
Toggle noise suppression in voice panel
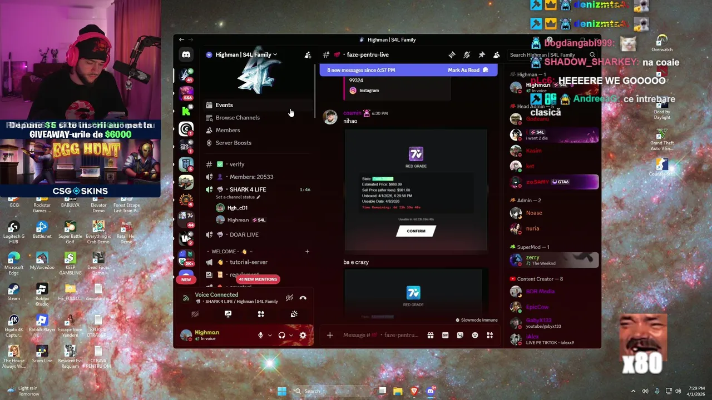[289, 298]
